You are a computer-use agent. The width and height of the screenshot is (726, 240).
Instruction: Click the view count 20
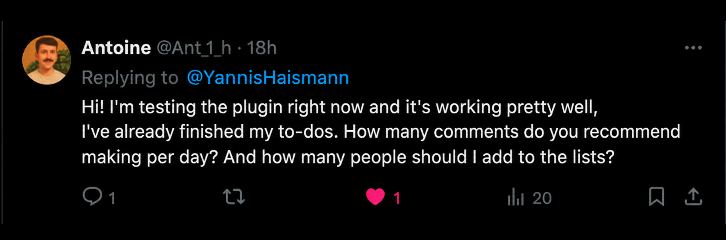[542, 198]
